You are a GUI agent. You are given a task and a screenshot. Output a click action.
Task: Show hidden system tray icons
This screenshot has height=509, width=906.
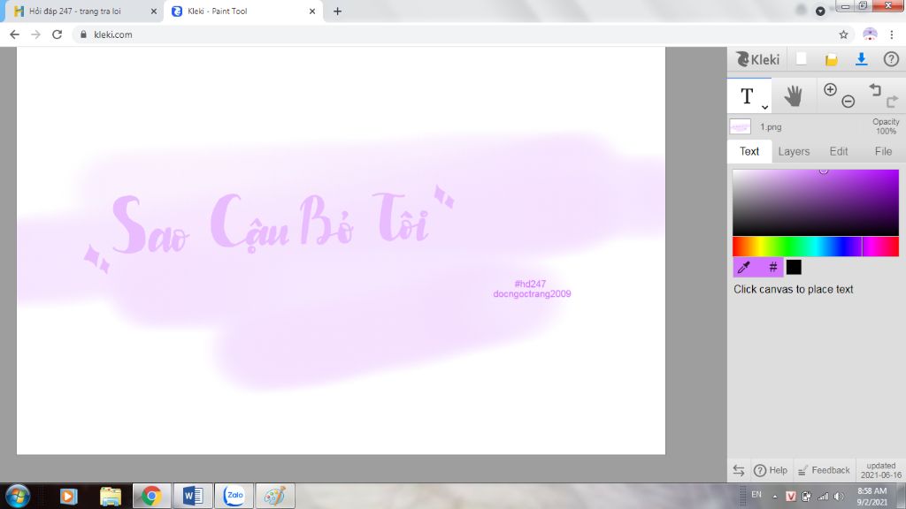[x=774, y=497]
